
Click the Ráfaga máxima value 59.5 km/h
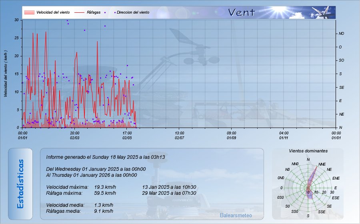pyautogui.click(x=105, y=193)
